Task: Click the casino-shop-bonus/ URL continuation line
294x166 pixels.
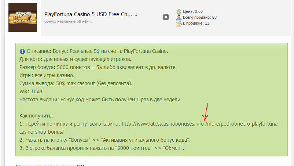Action: tap(41, 132)
